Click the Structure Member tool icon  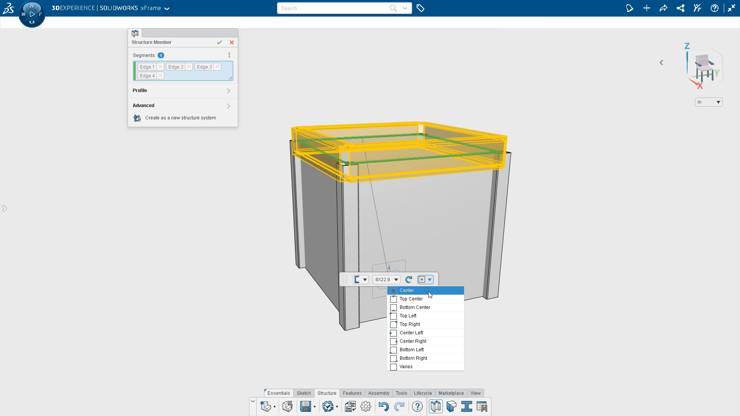(436, 406)
